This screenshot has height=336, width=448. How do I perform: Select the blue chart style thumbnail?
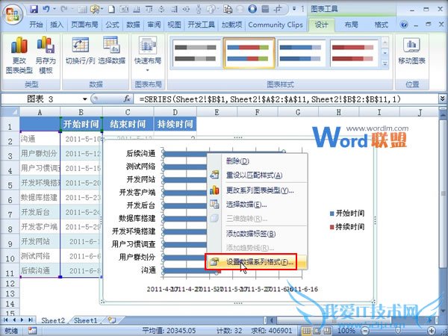[x=301, y=54]
